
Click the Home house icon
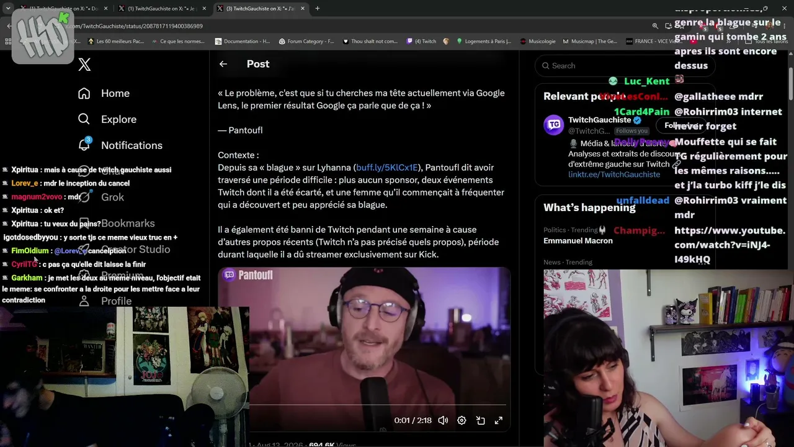84,93
